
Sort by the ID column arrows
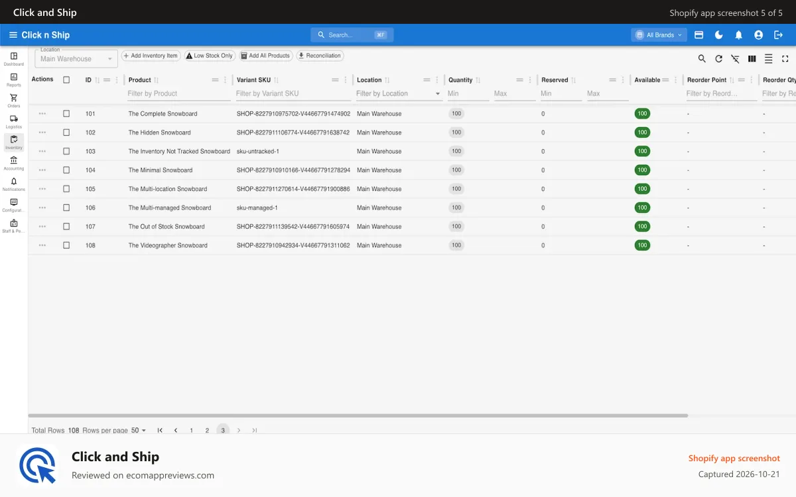click(x=97, y=80)
